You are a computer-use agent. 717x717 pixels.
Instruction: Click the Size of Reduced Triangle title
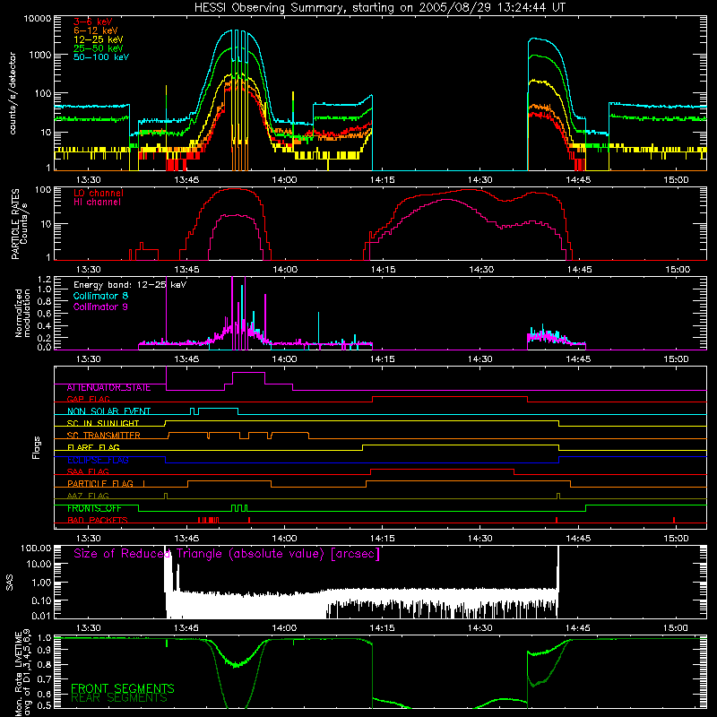click(x=227, y=554)
